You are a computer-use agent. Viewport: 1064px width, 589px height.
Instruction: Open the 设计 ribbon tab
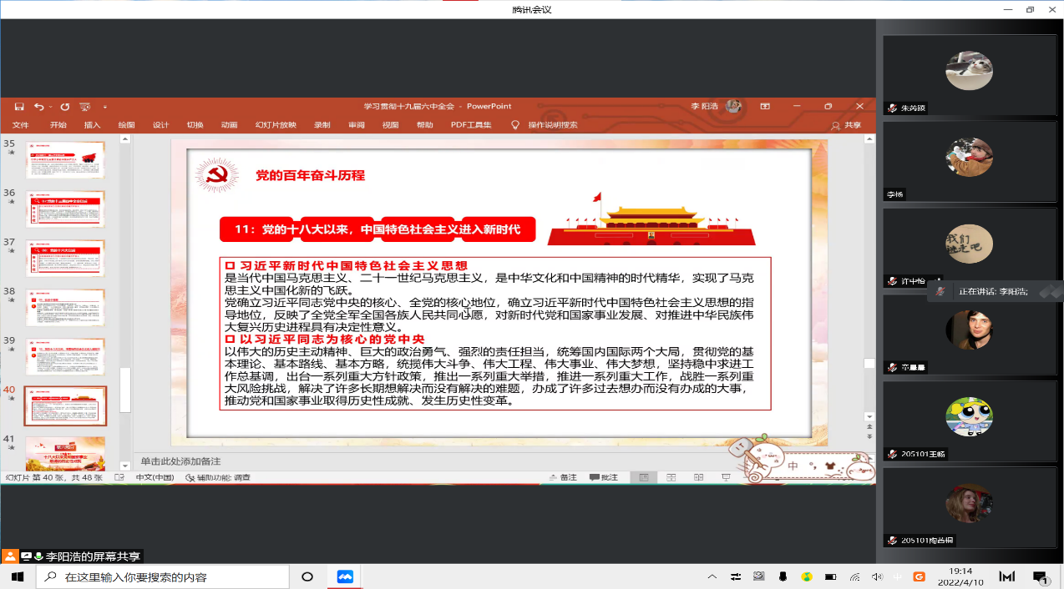tap(160, 125)
